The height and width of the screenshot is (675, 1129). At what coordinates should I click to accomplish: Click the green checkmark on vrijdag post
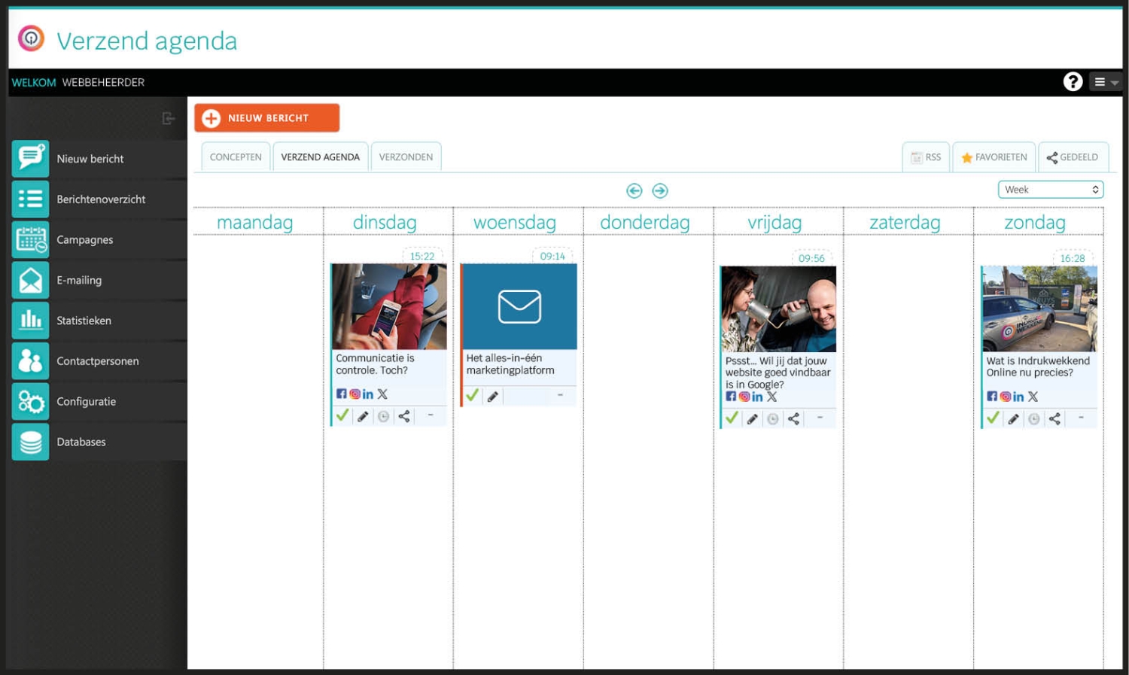[x=732, y=418]
